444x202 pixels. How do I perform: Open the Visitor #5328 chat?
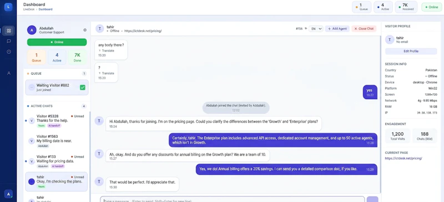[57, 121]
